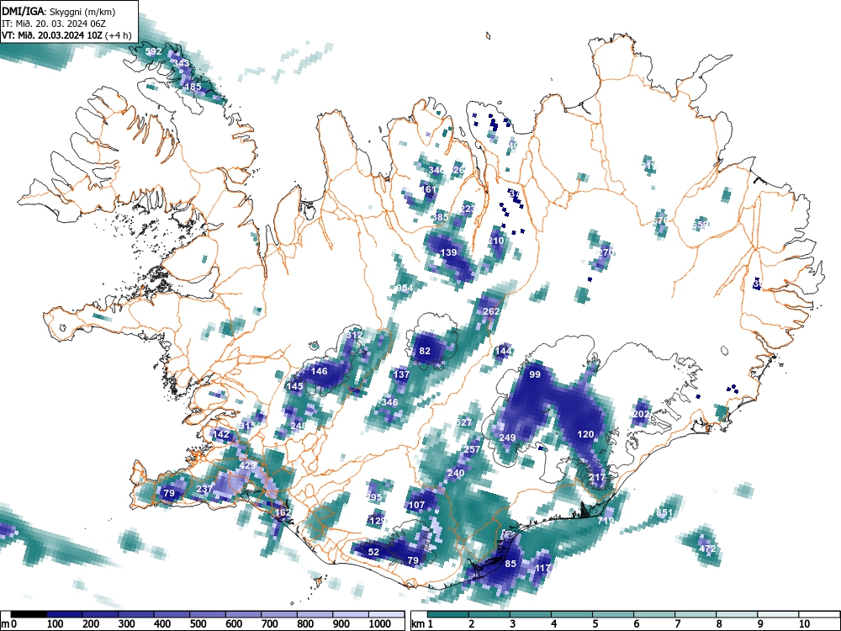This screenshot has width=841, height=631.
Task: Click the 217 visibility value
Action: [x=597, y=478]
